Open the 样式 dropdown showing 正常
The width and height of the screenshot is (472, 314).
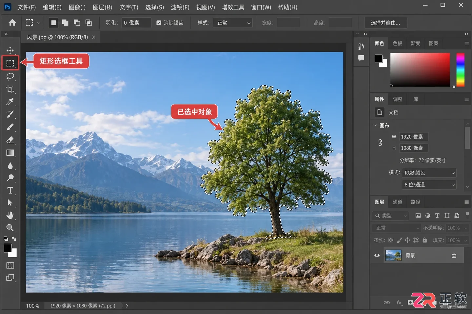233,23
